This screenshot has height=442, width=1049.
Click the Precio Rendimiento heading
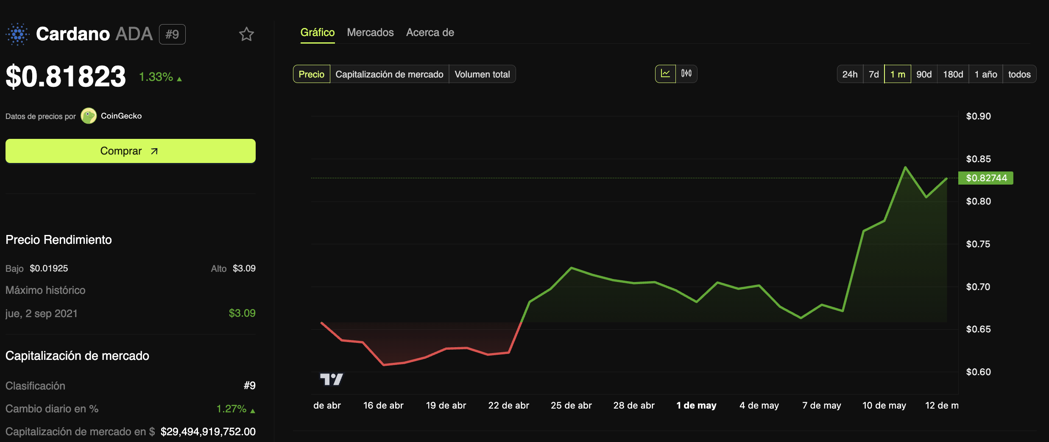pos(59,240)
